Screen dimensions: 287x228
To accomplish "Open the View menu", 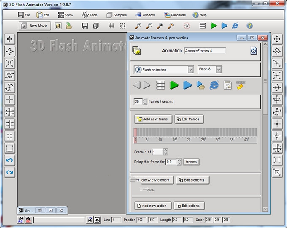I will point(65,15).
